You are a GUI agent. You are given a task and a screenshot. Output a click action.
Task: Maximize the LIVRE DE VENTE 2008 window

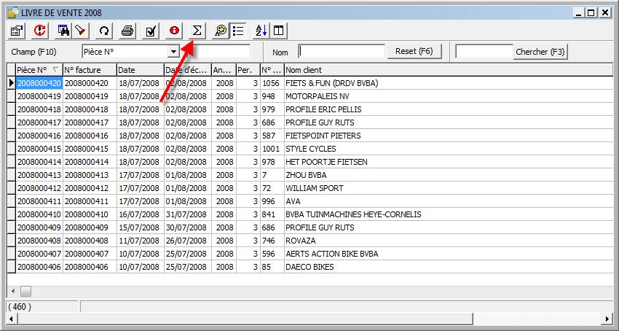click(591, 13)
